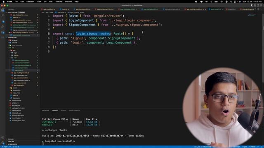
Task: Open the Extensions view in activity bar
Action: [x=3, y=32]
